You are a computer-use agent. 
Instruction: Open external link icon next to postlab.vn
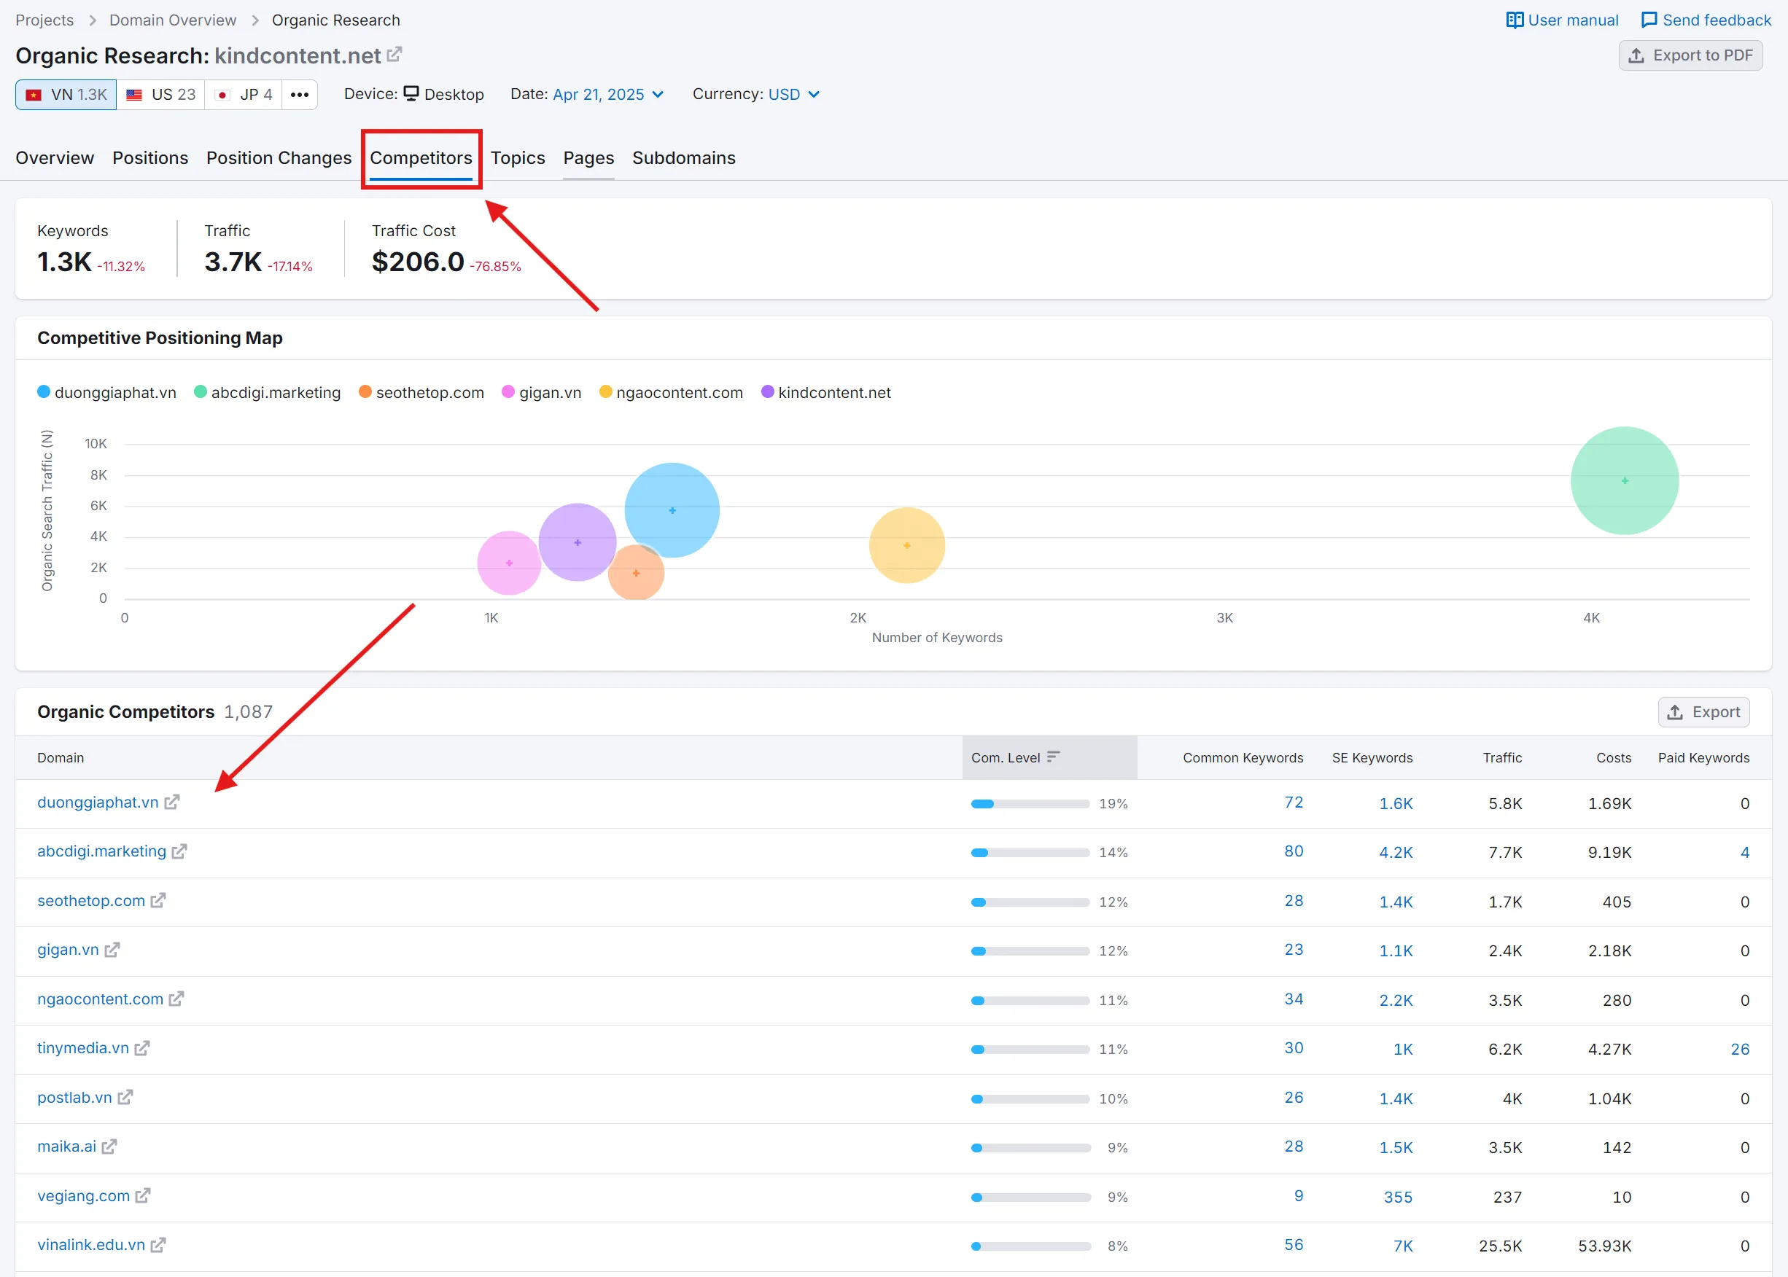coord(125,1097)
